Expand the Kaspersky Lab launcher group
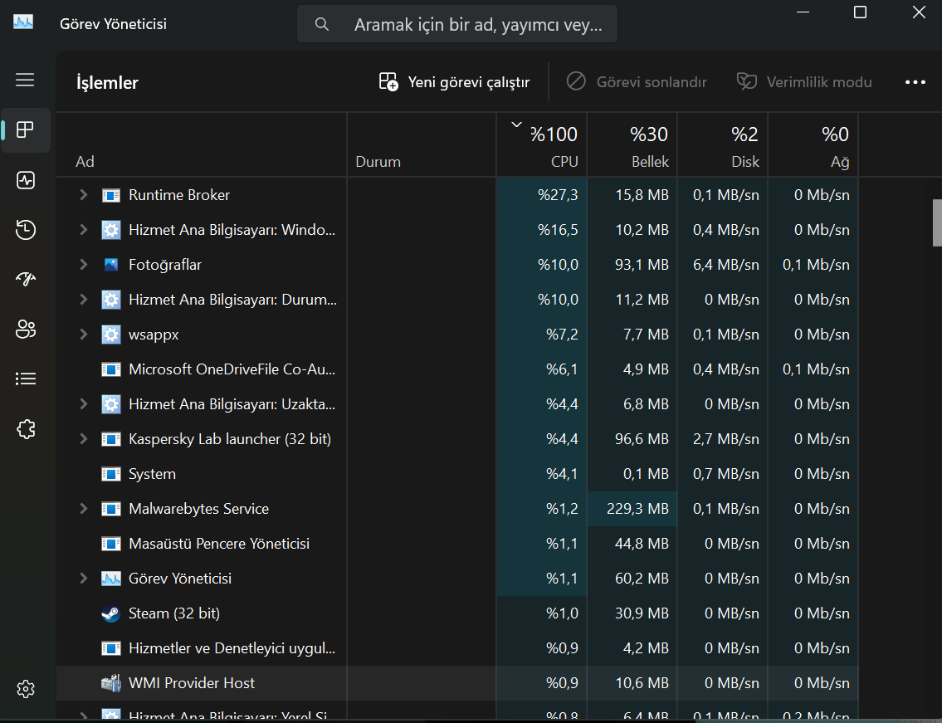 coord(84,439)
